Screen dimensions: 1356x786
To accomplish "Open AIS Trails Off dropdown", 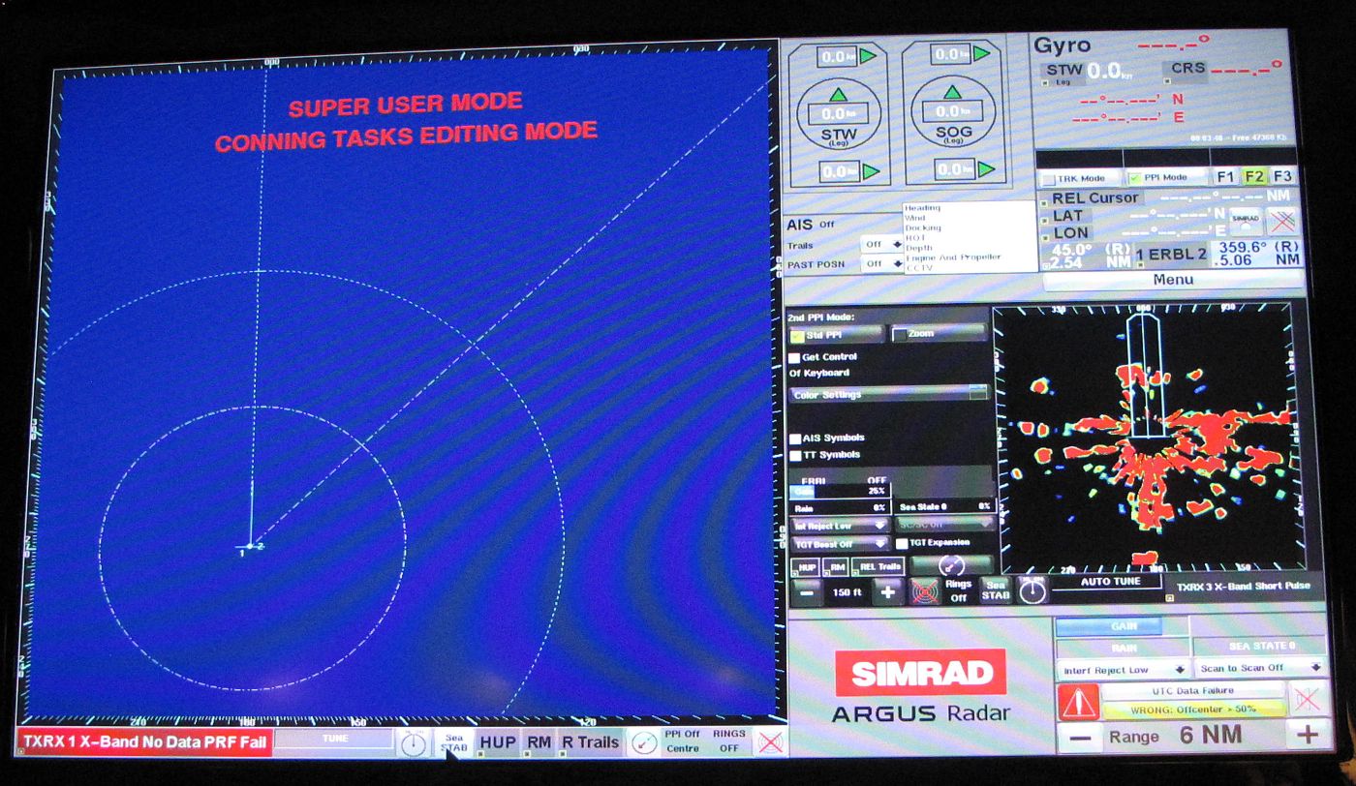I will click(x=881, y=245).
